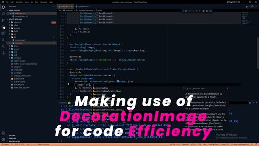The width and height of the screenshot is (259, 146).
Task: Expand the linux folder
Action: pos(32,46)
